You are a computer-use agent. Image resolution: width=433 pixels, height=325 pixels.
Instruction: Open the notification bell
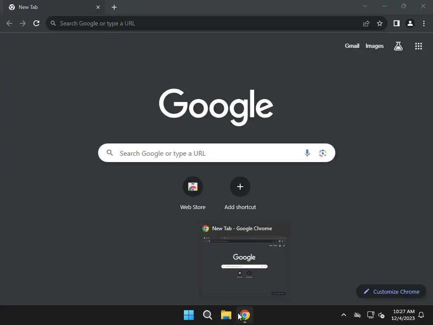[422, 315]
